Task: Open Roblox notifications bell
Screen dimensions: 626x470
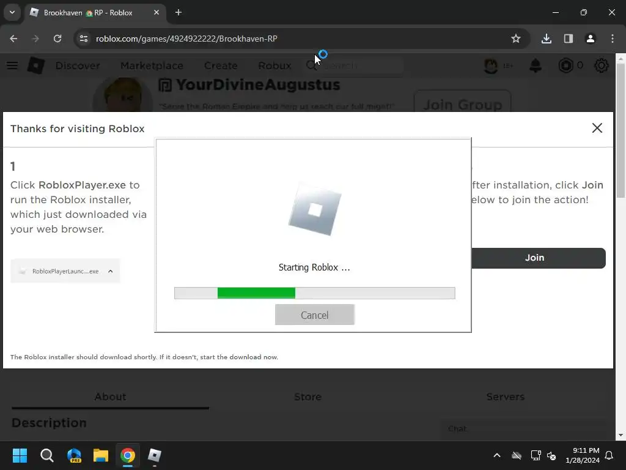Action: (536, 65)
